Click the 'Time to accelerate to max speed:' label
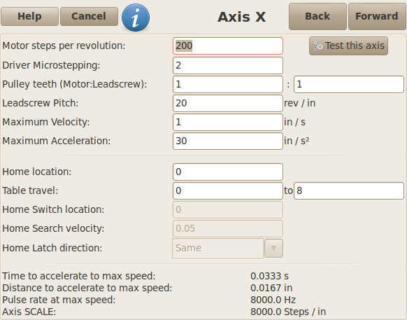Viewport: 407px width, 320px height. pyautogui.click(x=79, y=276)
